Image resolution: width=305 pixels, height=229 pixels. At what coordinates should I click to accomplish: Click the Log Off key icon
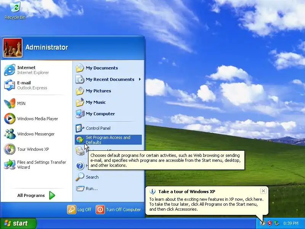pyautogui.click(x=72, y=210)
